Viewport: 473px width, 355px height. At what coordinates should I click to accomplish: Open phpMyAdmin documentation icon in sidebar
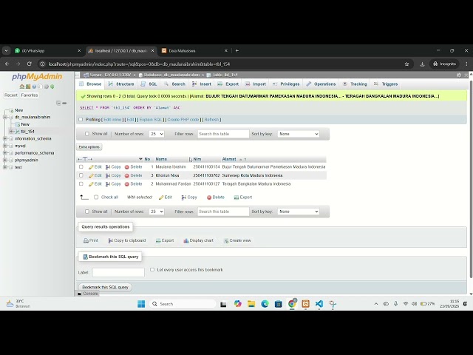[x=34, y=87]
